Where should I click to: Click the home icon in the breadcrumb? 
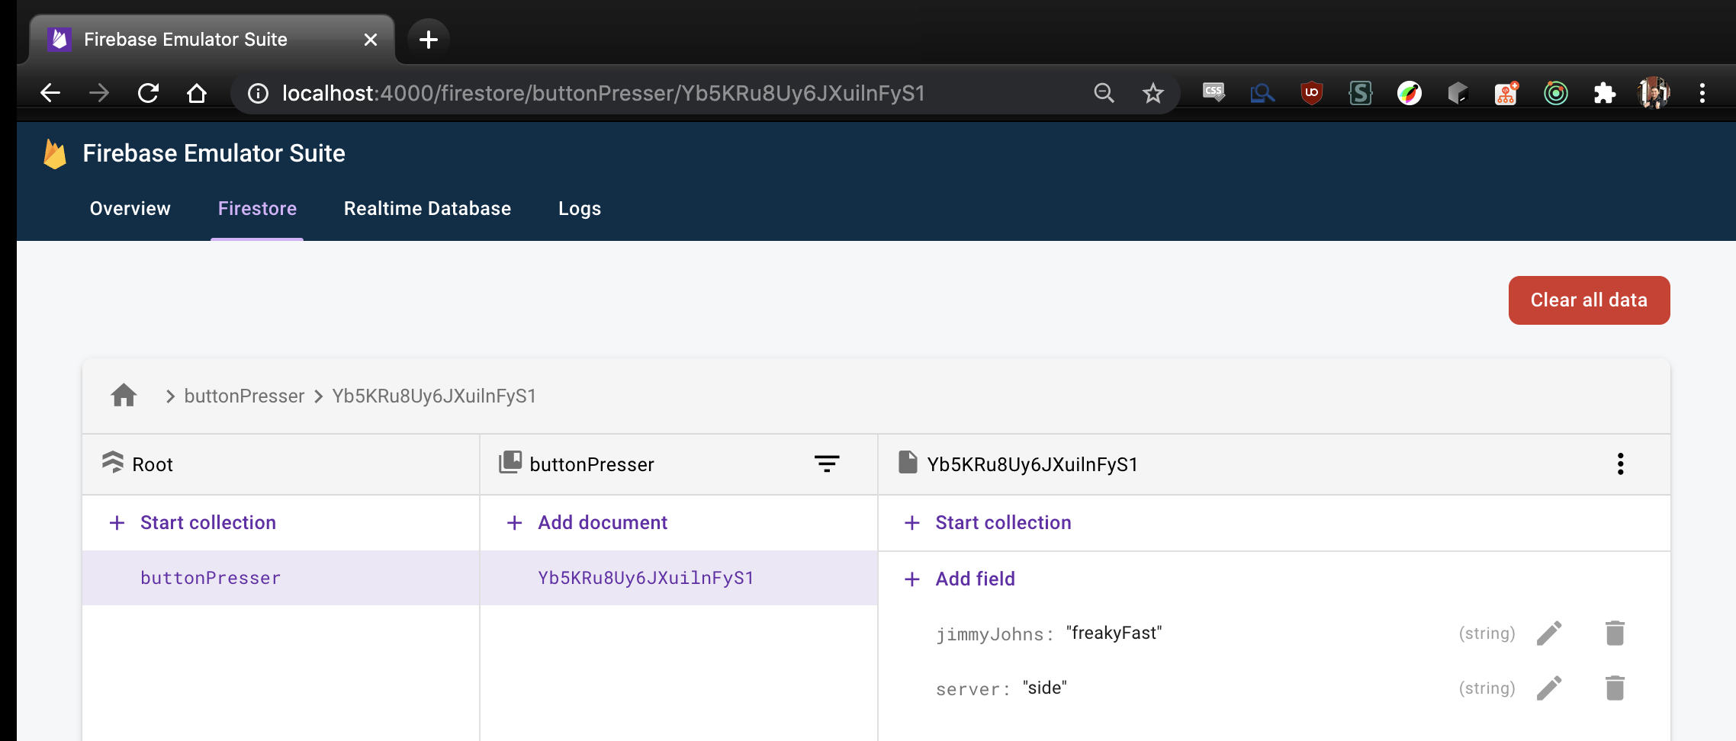click(124, 395)
